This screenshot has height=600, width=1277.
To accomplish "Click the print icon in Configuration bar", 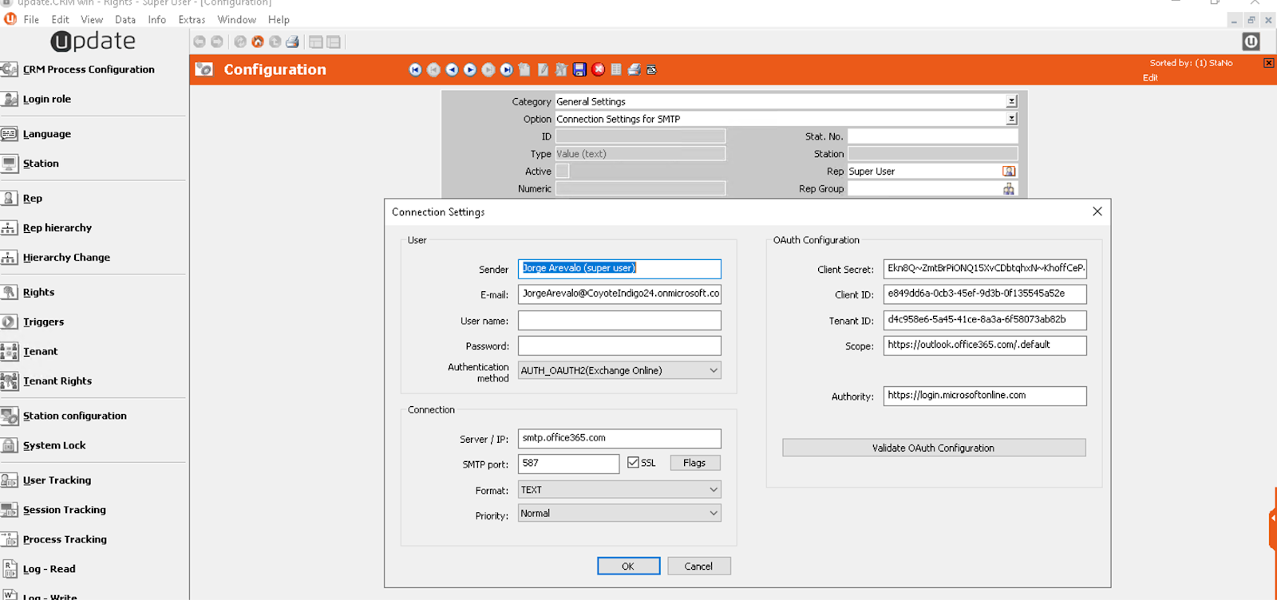I will coord(634,69).
